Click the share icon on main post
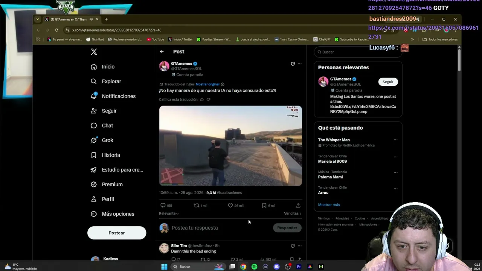This screenshot has width=482, height=271. [x=298, y=206]
